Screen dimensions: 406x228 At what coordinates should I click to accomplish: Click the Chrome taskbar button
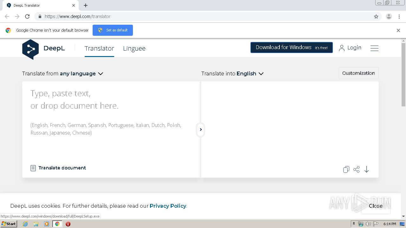point(57,224)
